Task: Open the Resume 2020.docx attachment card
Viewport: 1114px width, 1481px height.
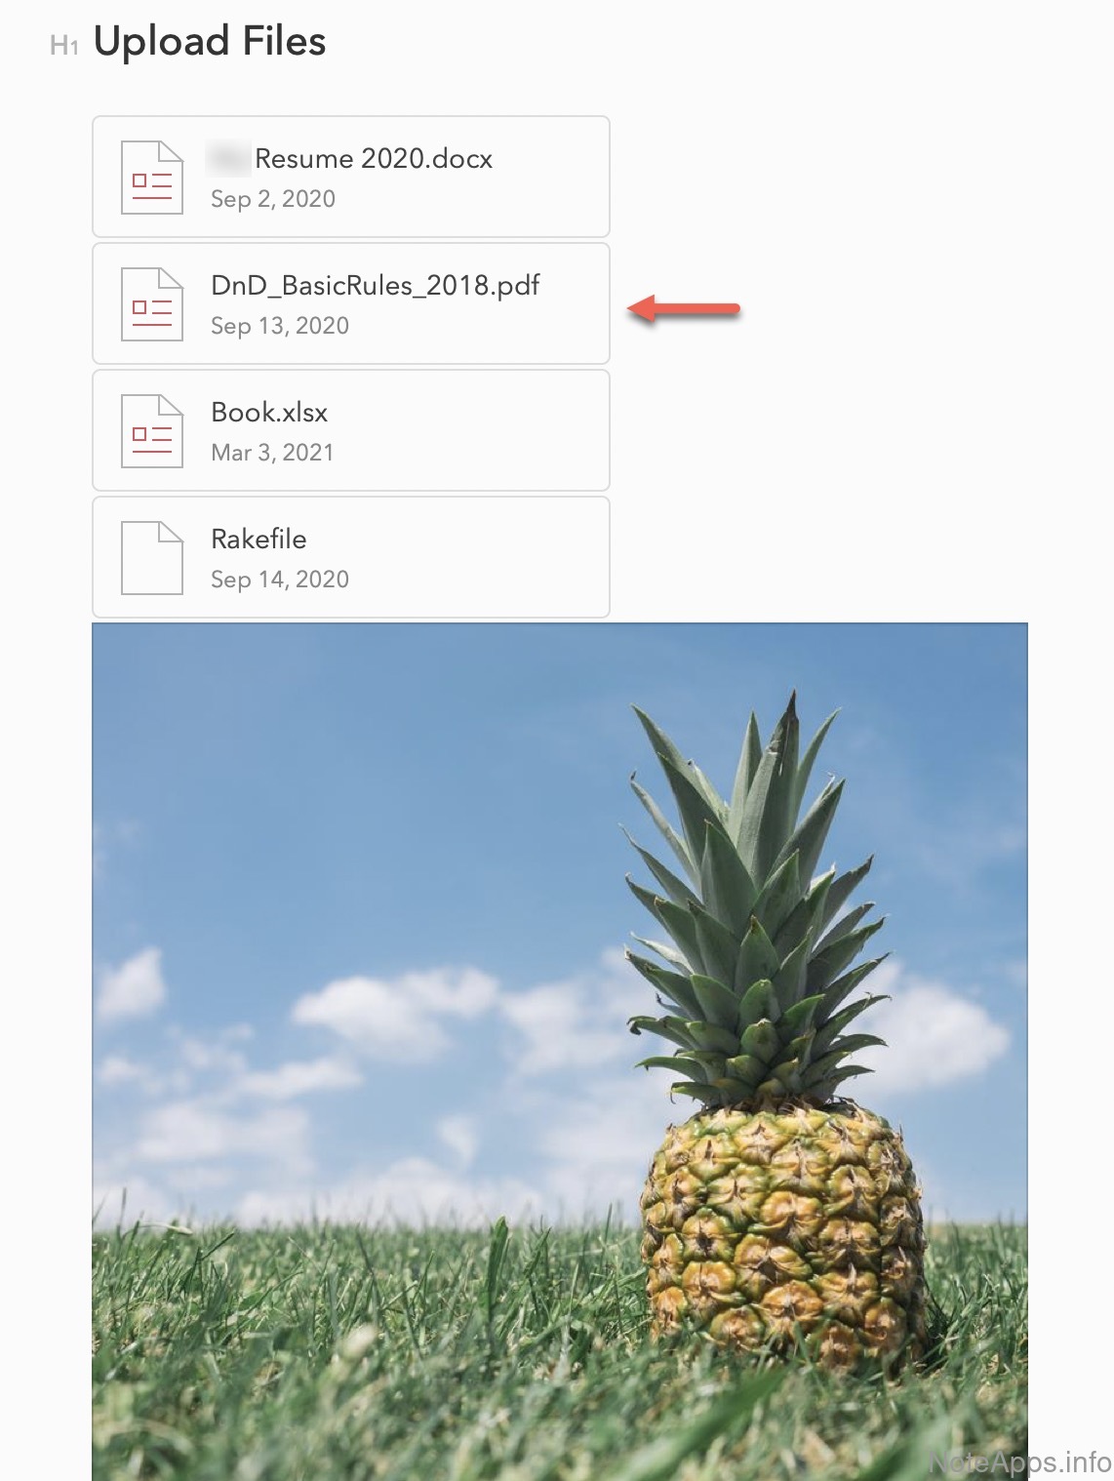Action: click(351, 177)
